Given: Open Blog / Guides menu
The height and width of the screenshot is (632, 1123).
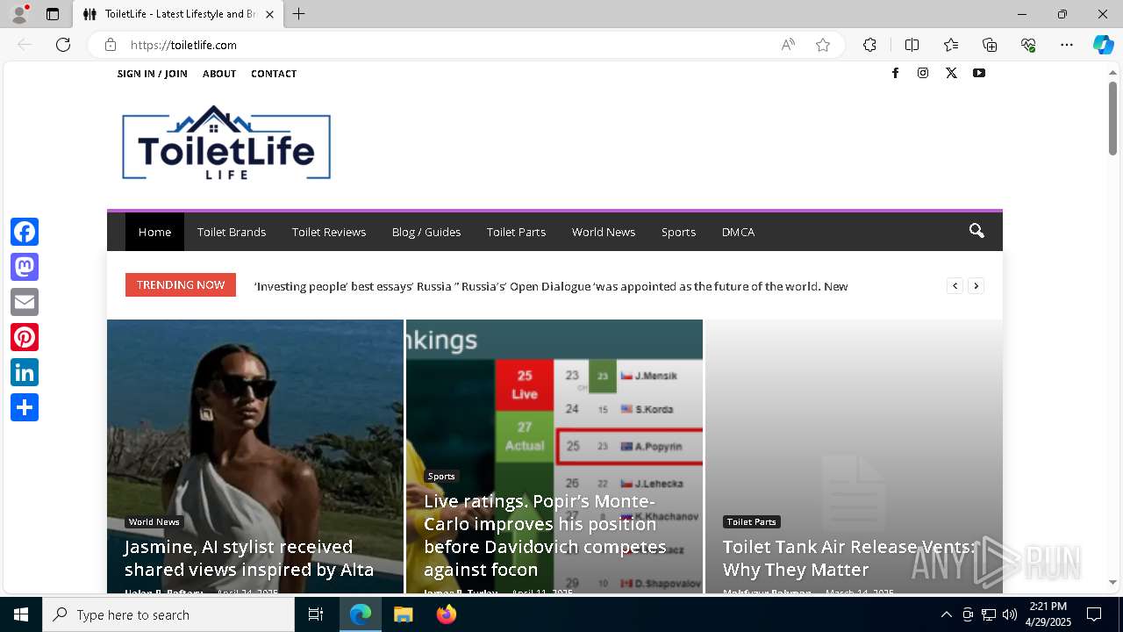Looking at the screenshot, I should pyautogui.click(x=426, y=232).
